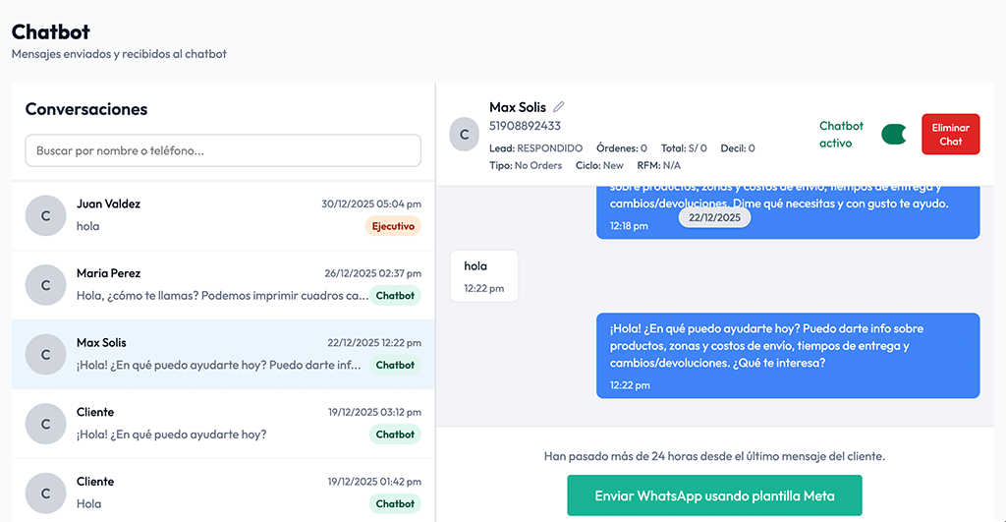
Task: Toggle the Chatbot activo switch
Action: pos(894,135)
